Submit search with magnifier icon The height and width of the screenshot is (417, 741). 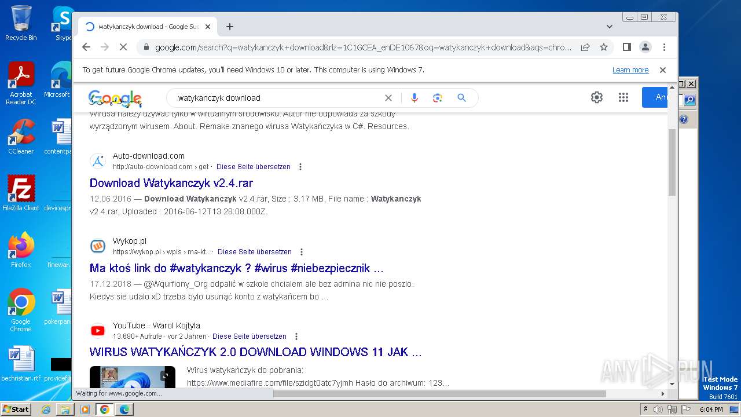461,98
